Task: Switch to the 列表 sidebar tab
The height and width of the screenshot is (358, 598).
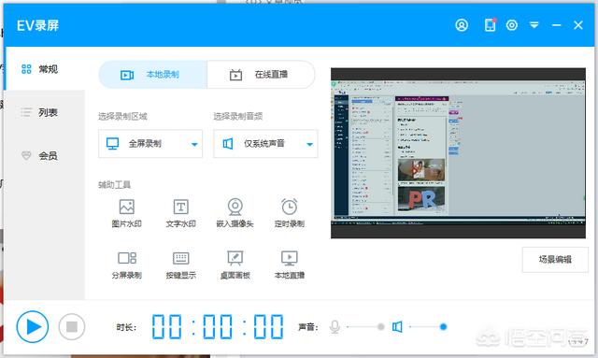Action: pyautogui.click(x=45, y=112)
